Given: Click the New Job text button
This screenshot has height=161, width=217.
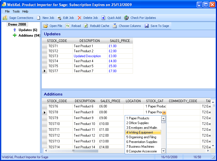Looking at the screenshot, I should click(x=48, y=18).
